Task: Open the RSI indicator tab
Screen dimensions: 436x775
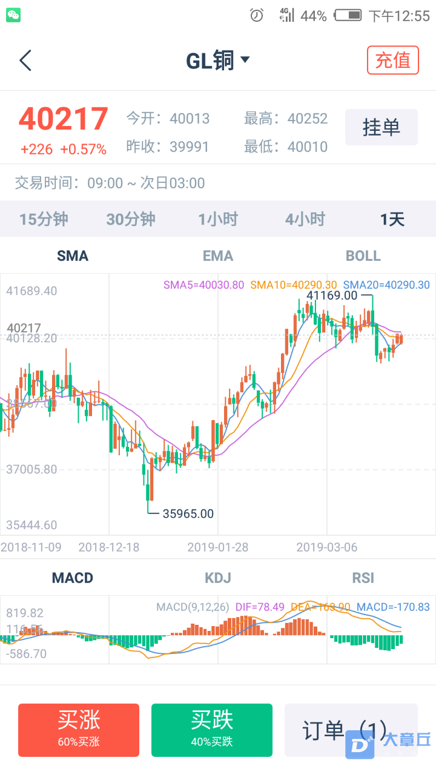Action: [x=363, y=578]
